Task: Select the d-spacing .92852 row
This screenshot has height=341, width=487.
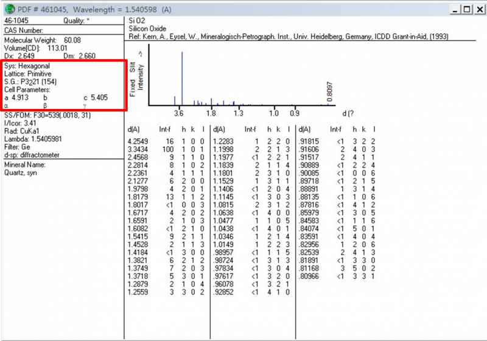Action: click(251, 292)
